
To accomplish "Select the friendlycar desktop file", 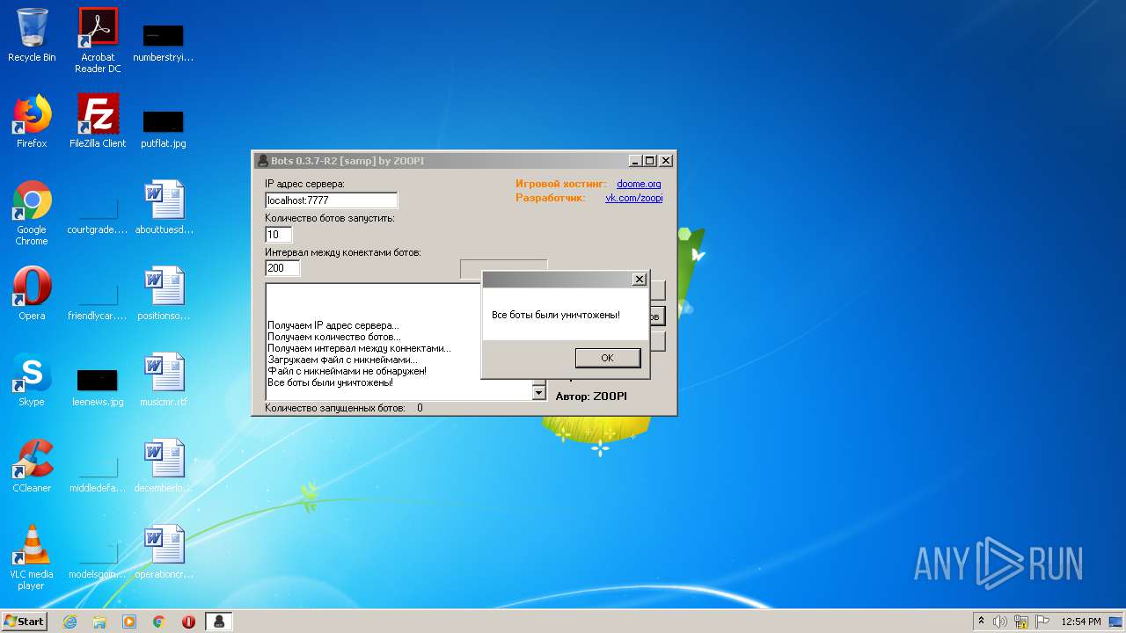I will 98,302.
